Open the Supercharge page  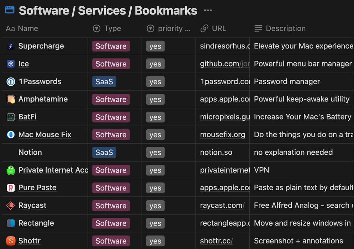41,46
